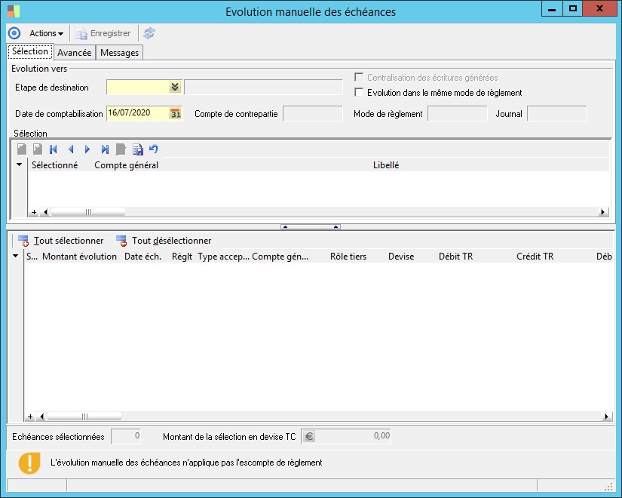Click the Journal input field

coord(557,114)
